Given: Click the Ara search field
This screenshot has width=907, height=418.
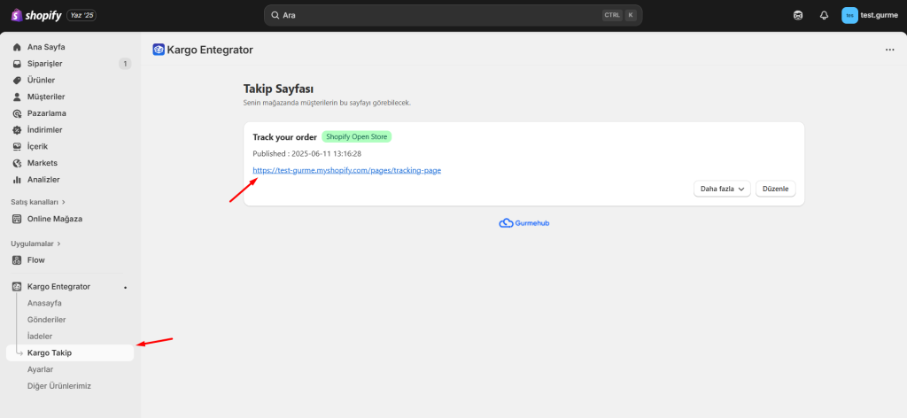Looking at the screenshot, I should click(434, 15).
